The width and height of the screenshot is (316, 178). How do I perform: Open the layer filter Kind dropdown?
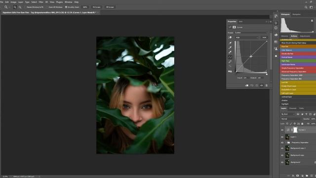coord(288,114)
